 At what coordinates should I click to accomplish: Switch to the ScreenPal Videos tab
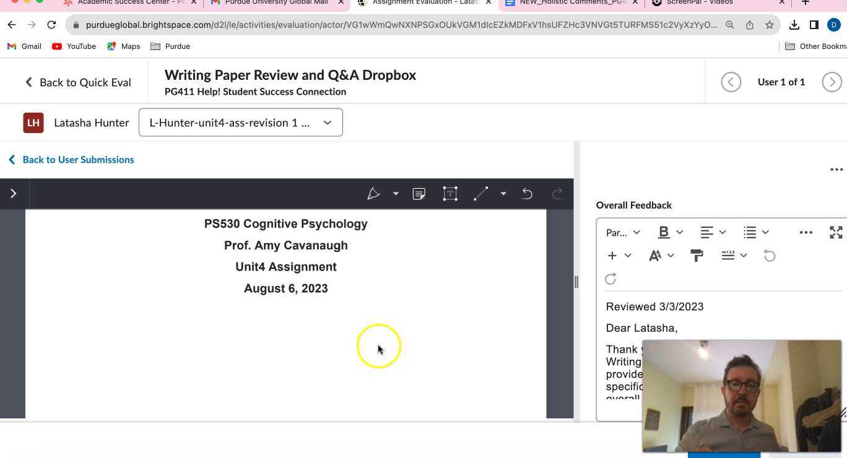(699, 2)
